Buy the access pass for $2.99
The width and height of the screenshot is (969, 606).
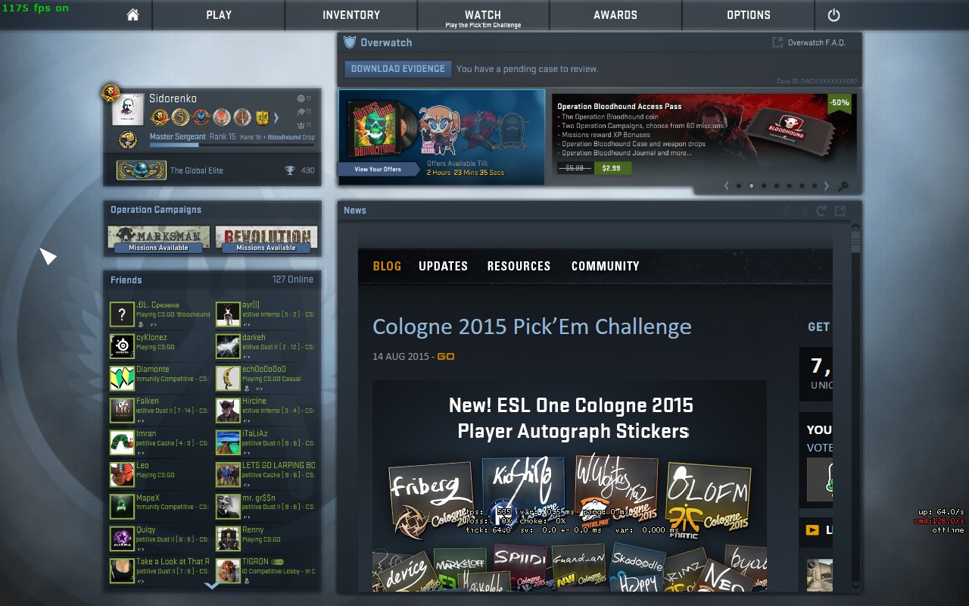(612, 168)
